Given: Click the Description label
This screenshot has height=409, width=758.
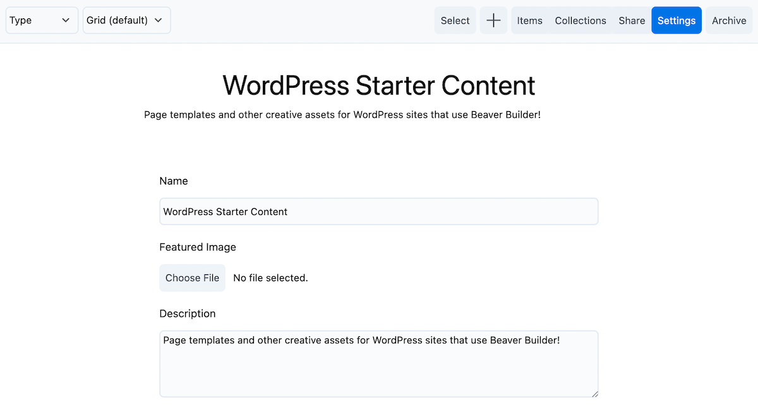Looking at the screenshot, I should [188, 314].
